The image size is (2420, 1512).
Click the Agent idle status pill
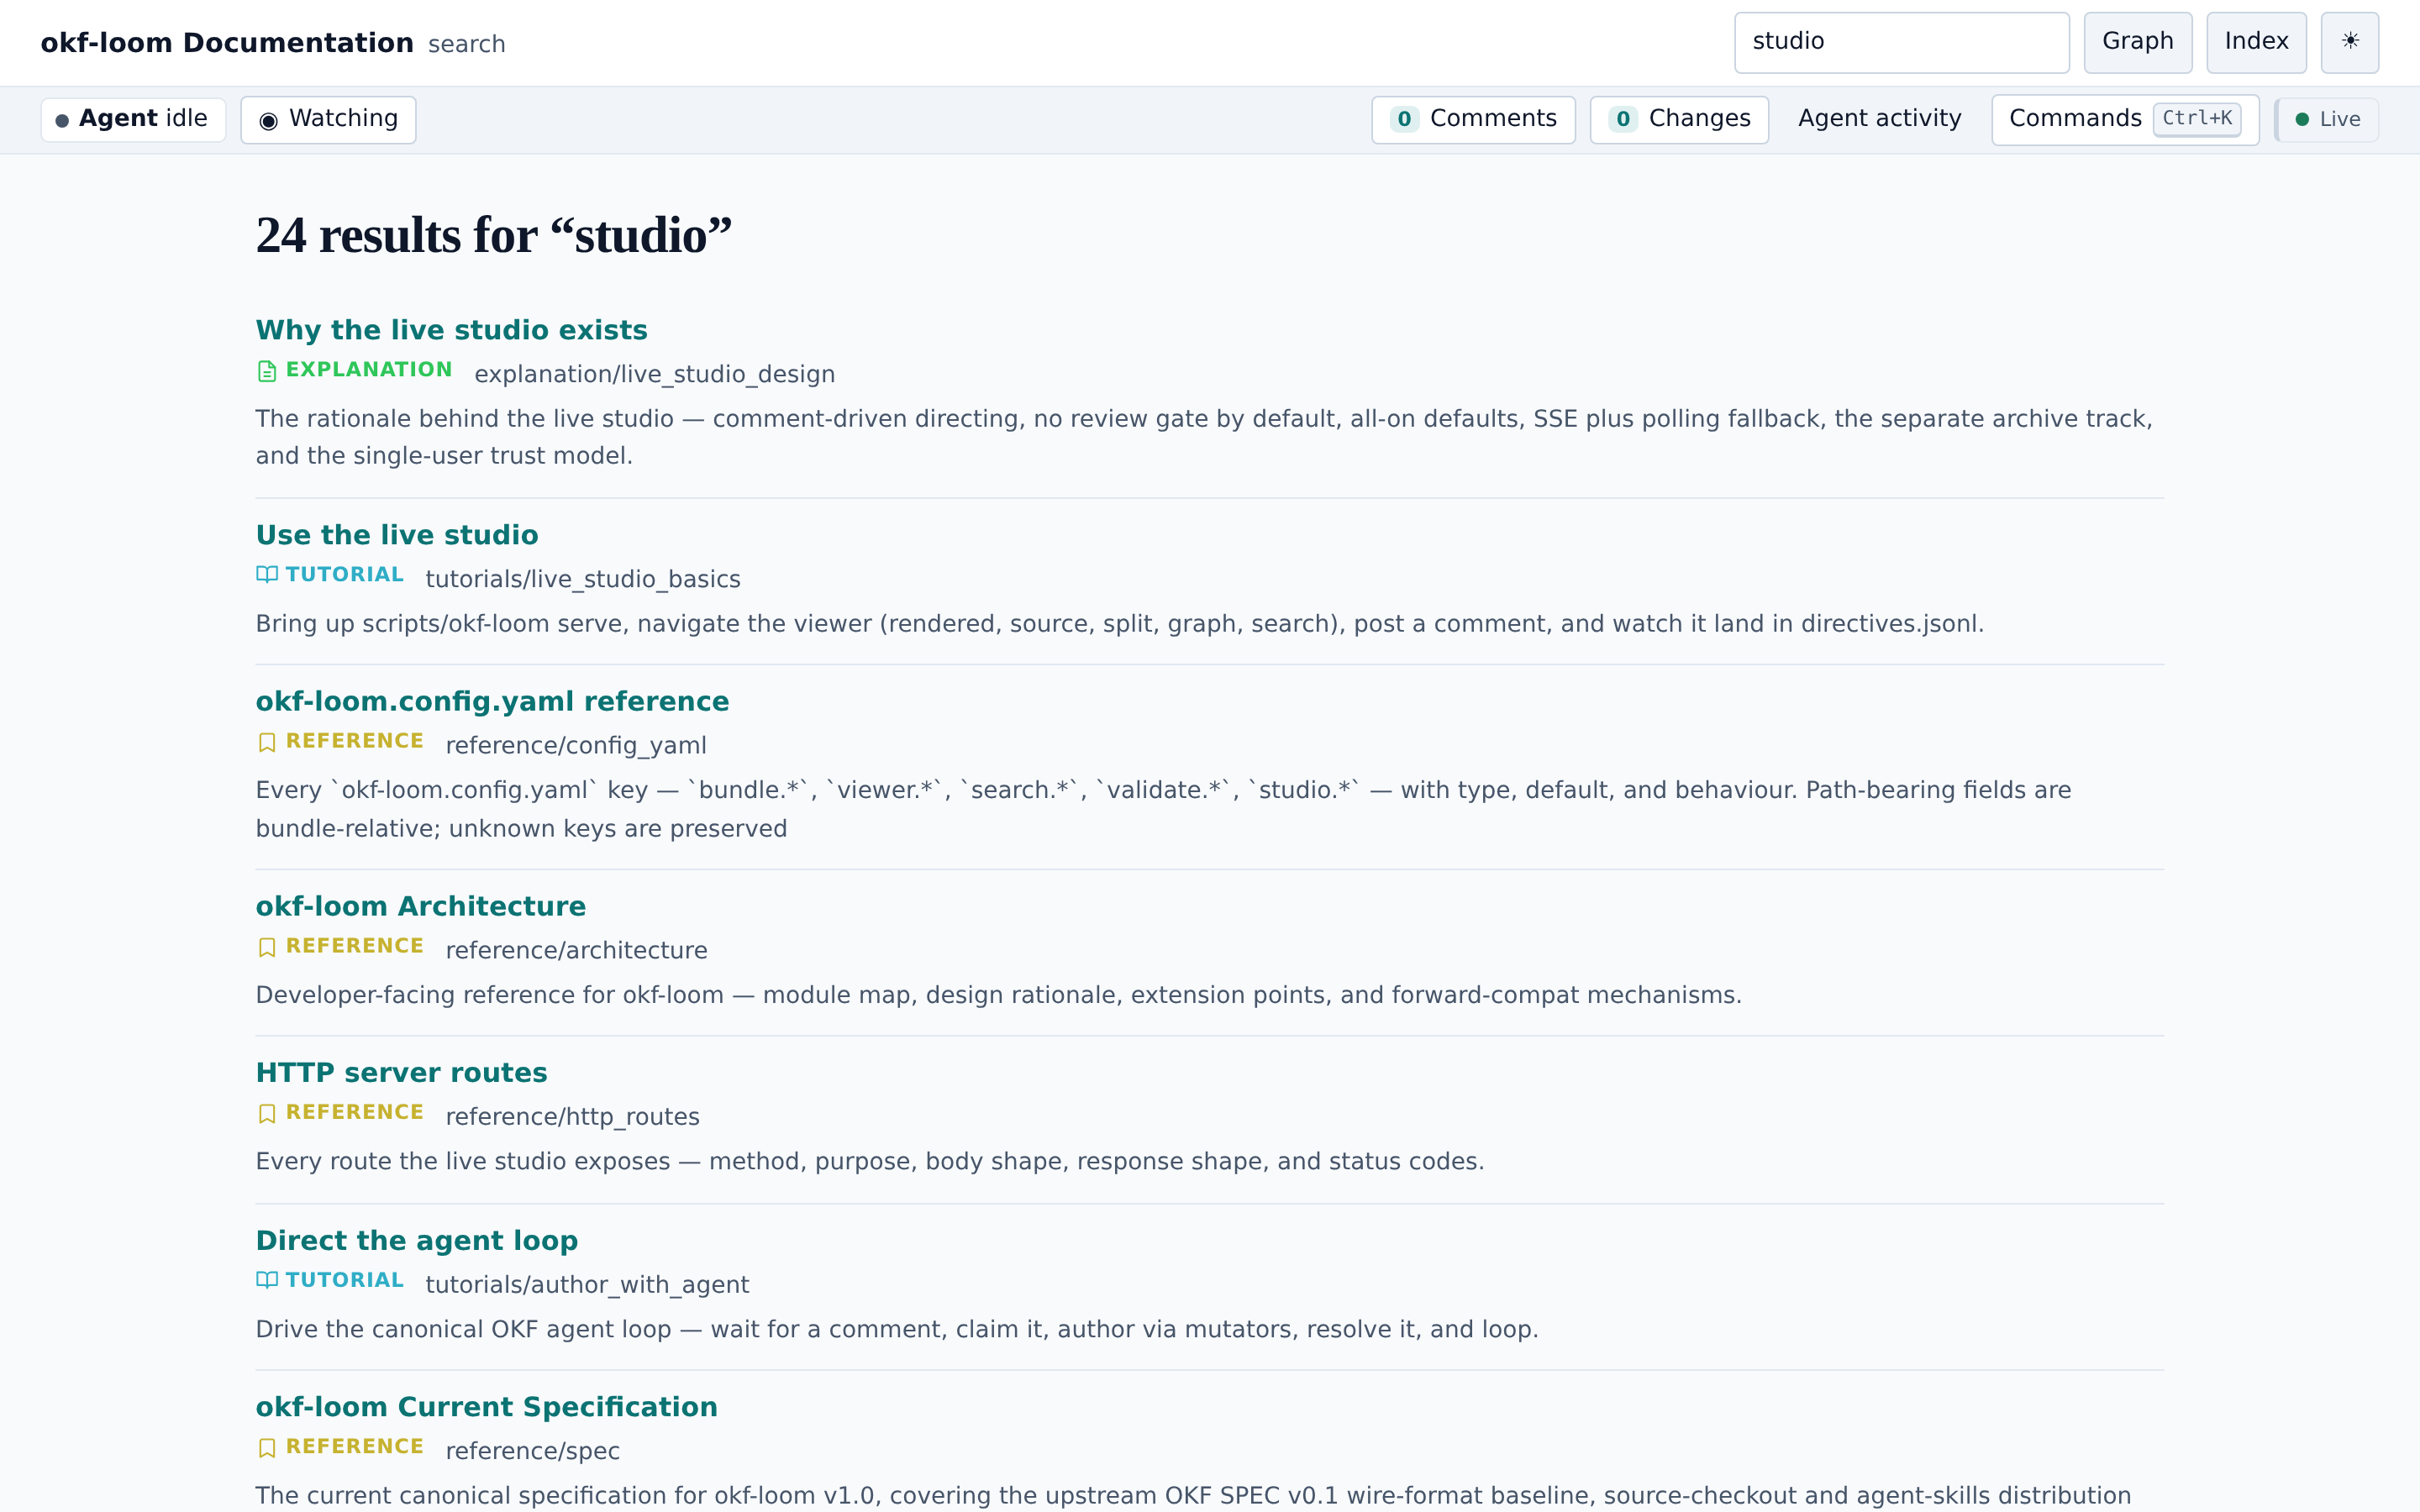(133, 119)
